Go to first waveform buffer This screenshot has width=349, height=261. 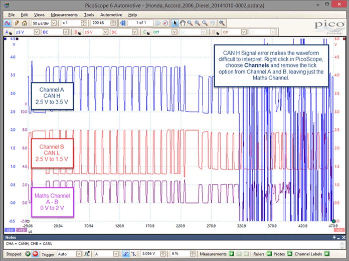(x=123, y=23)
